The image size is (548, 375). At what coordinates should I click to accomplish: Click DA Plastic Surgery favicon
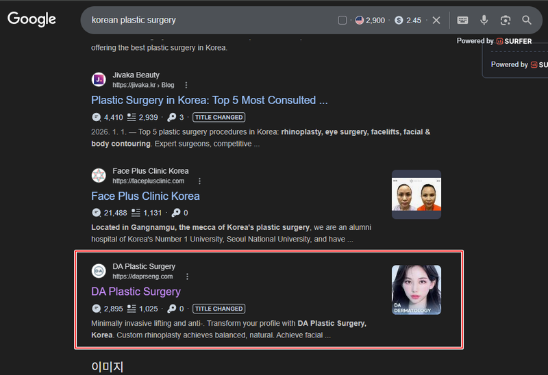pyautogui.click(x=99, y=271)
